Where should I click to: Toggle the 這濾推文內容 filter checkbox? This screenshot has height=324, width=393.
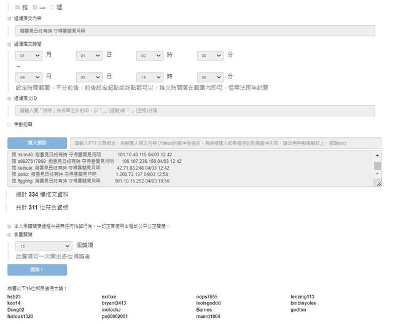[x=9, y=19]
